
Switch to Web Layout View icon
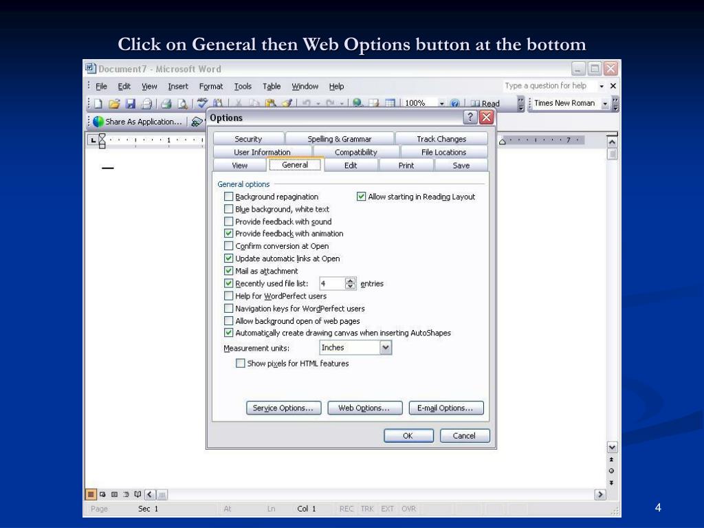(103, 494)
